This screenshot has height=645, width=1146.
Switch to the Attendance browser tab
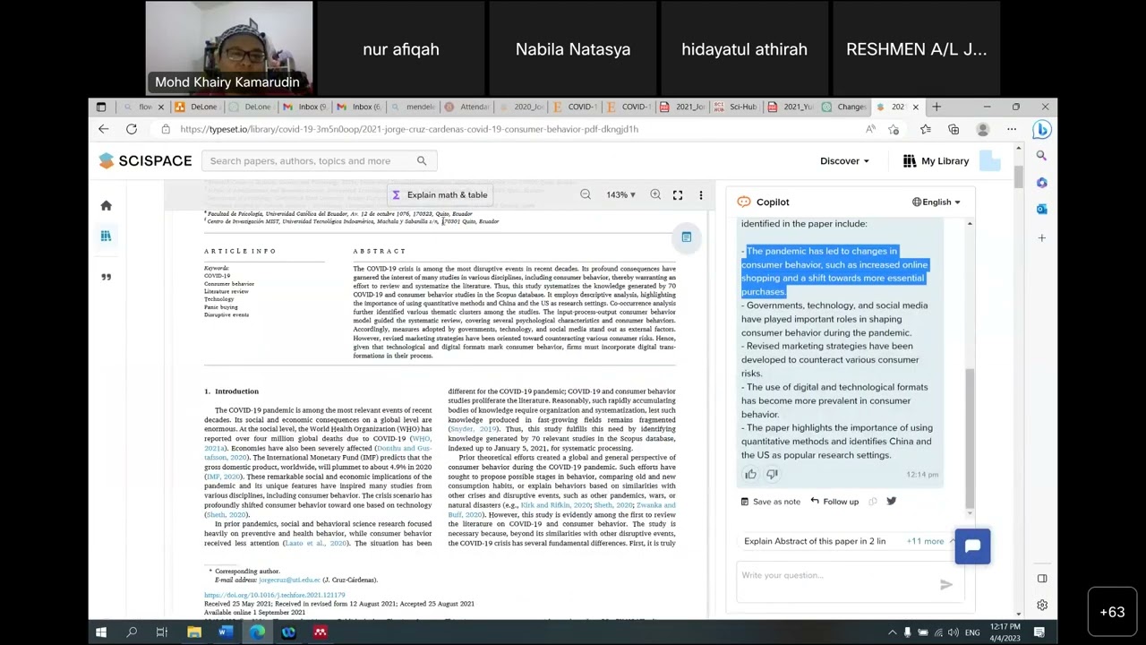click(x=467, y=107)
